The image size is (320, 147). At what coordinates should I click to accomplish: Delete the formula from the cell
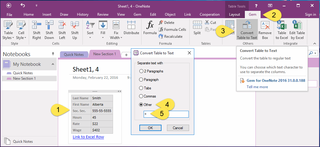pos(167,23)
